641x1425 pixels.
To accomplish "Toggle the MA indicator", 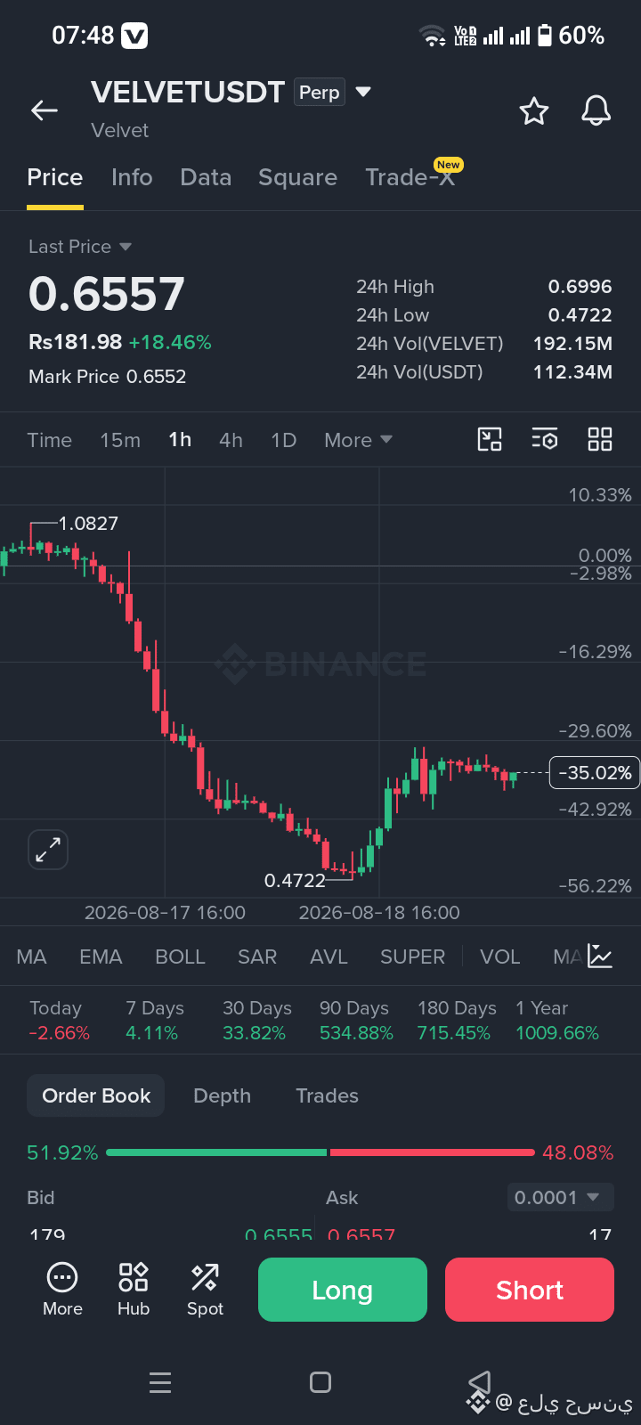I will 31,957.
